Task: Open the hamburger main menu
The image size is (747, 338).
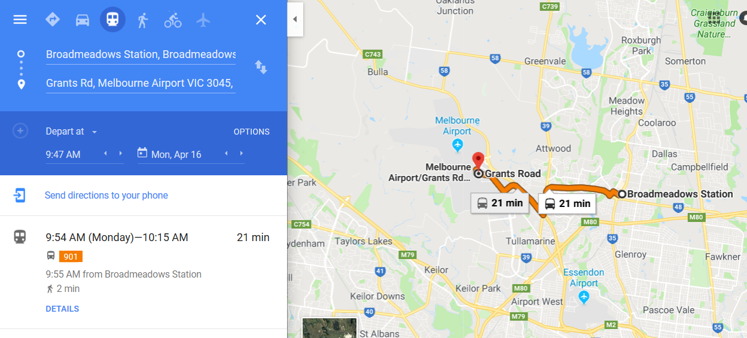Action: pos(20,20)
